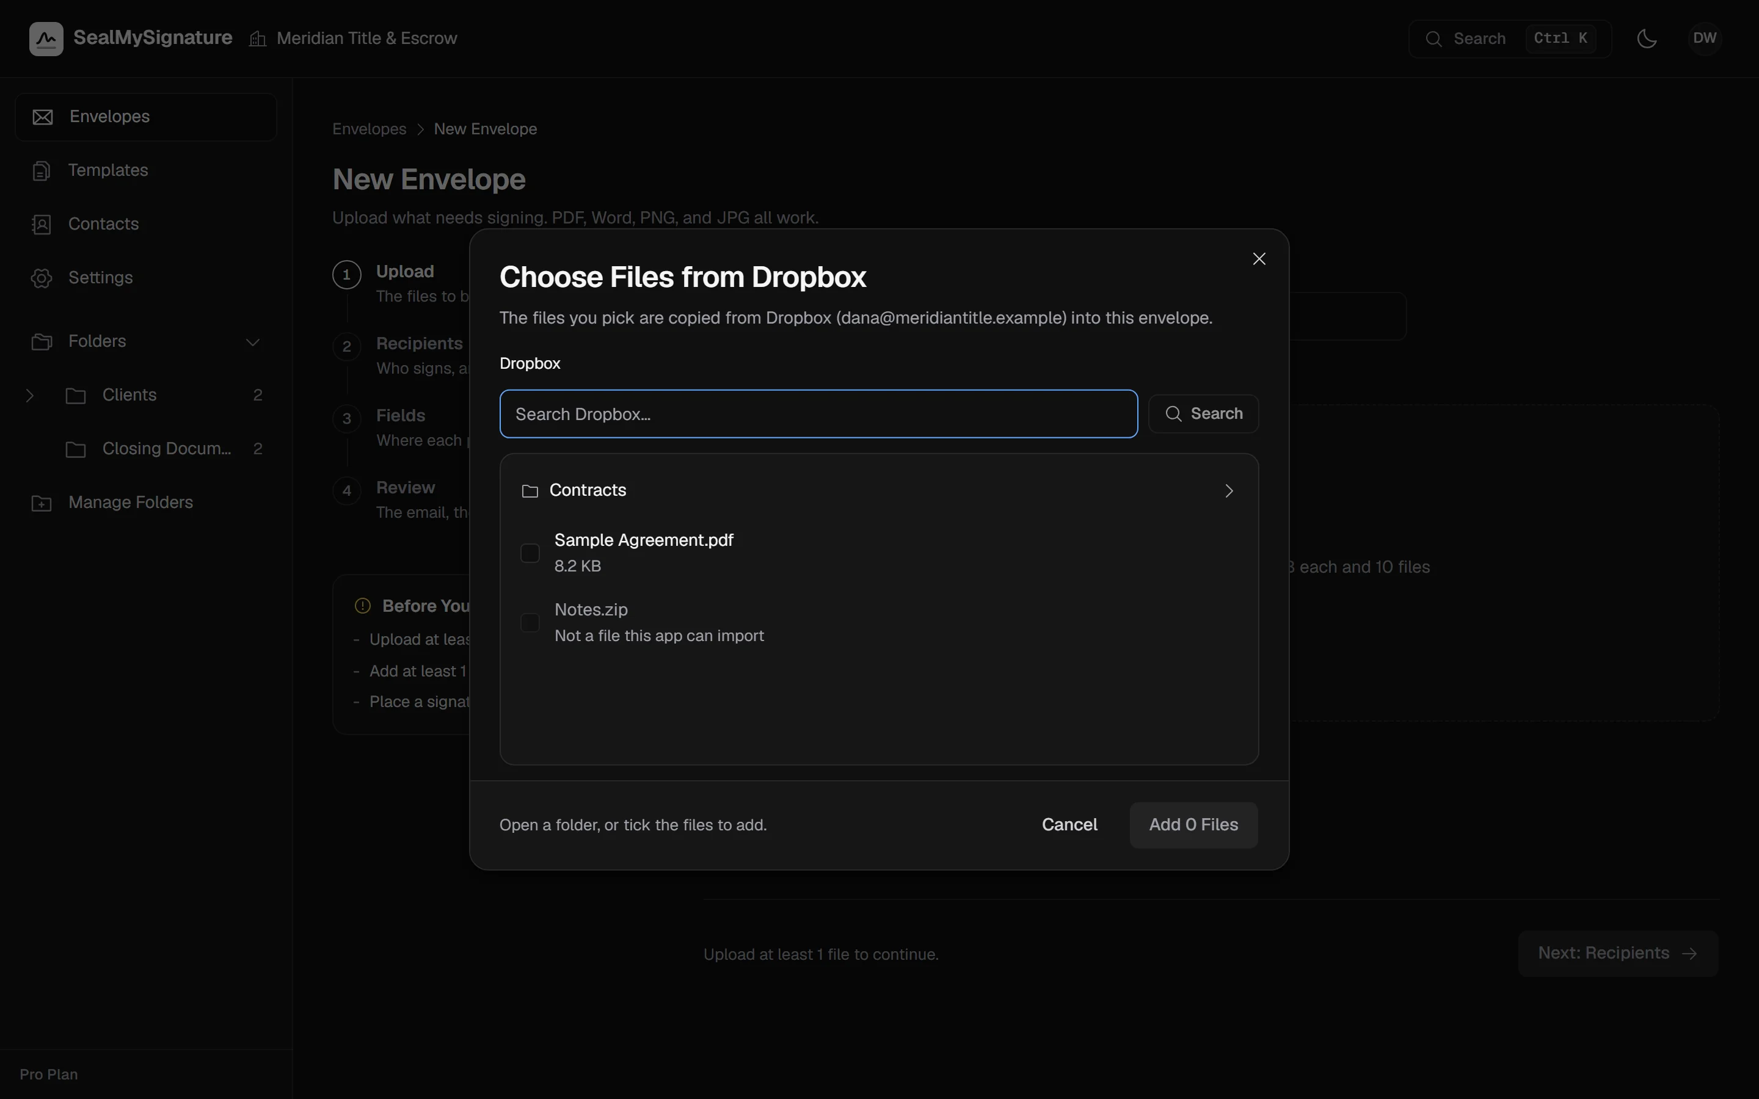Open the Contracts folder chevron
Screen dimensions: 1759x1099
coord(1229,491)
